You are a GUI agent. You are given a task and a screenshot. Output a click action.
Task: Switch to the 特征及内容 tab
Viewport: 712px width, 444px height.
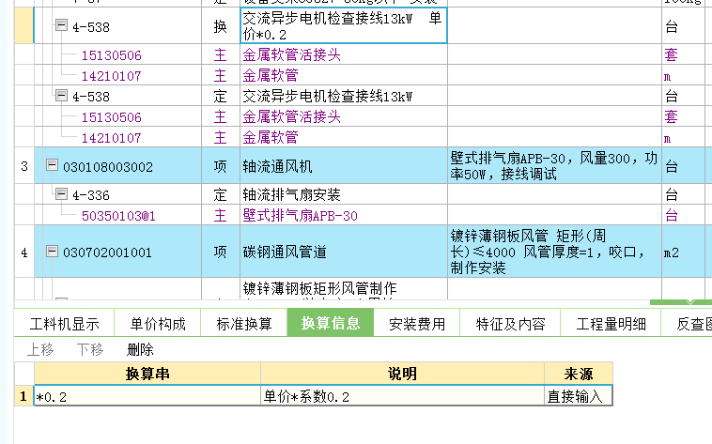(x=510, y=324)
